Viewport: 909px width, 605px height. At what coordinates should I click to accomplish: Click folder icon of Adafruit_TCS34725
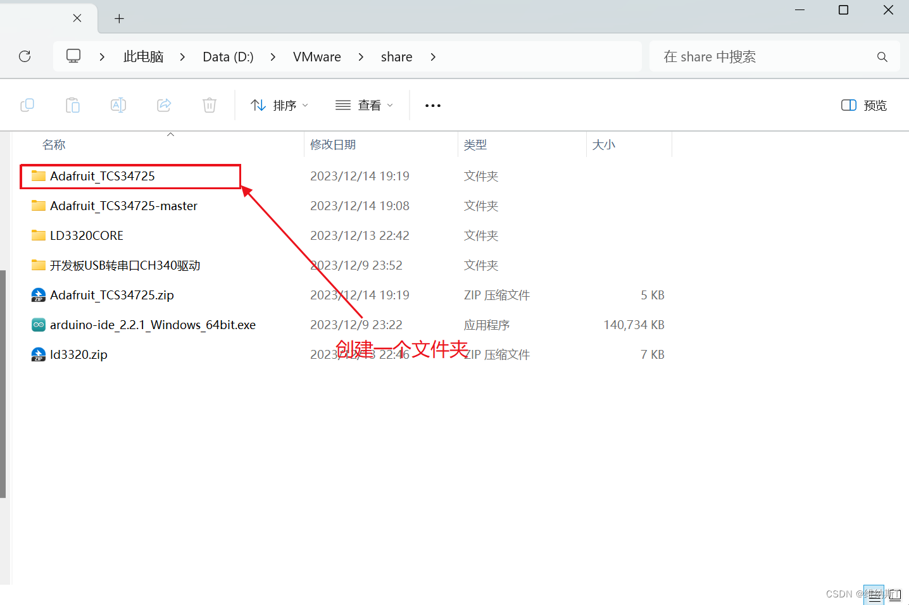tap(39, 176)
